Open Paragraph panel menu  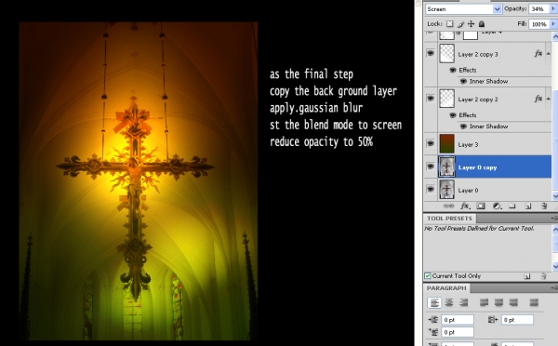(x=553, y=288)
